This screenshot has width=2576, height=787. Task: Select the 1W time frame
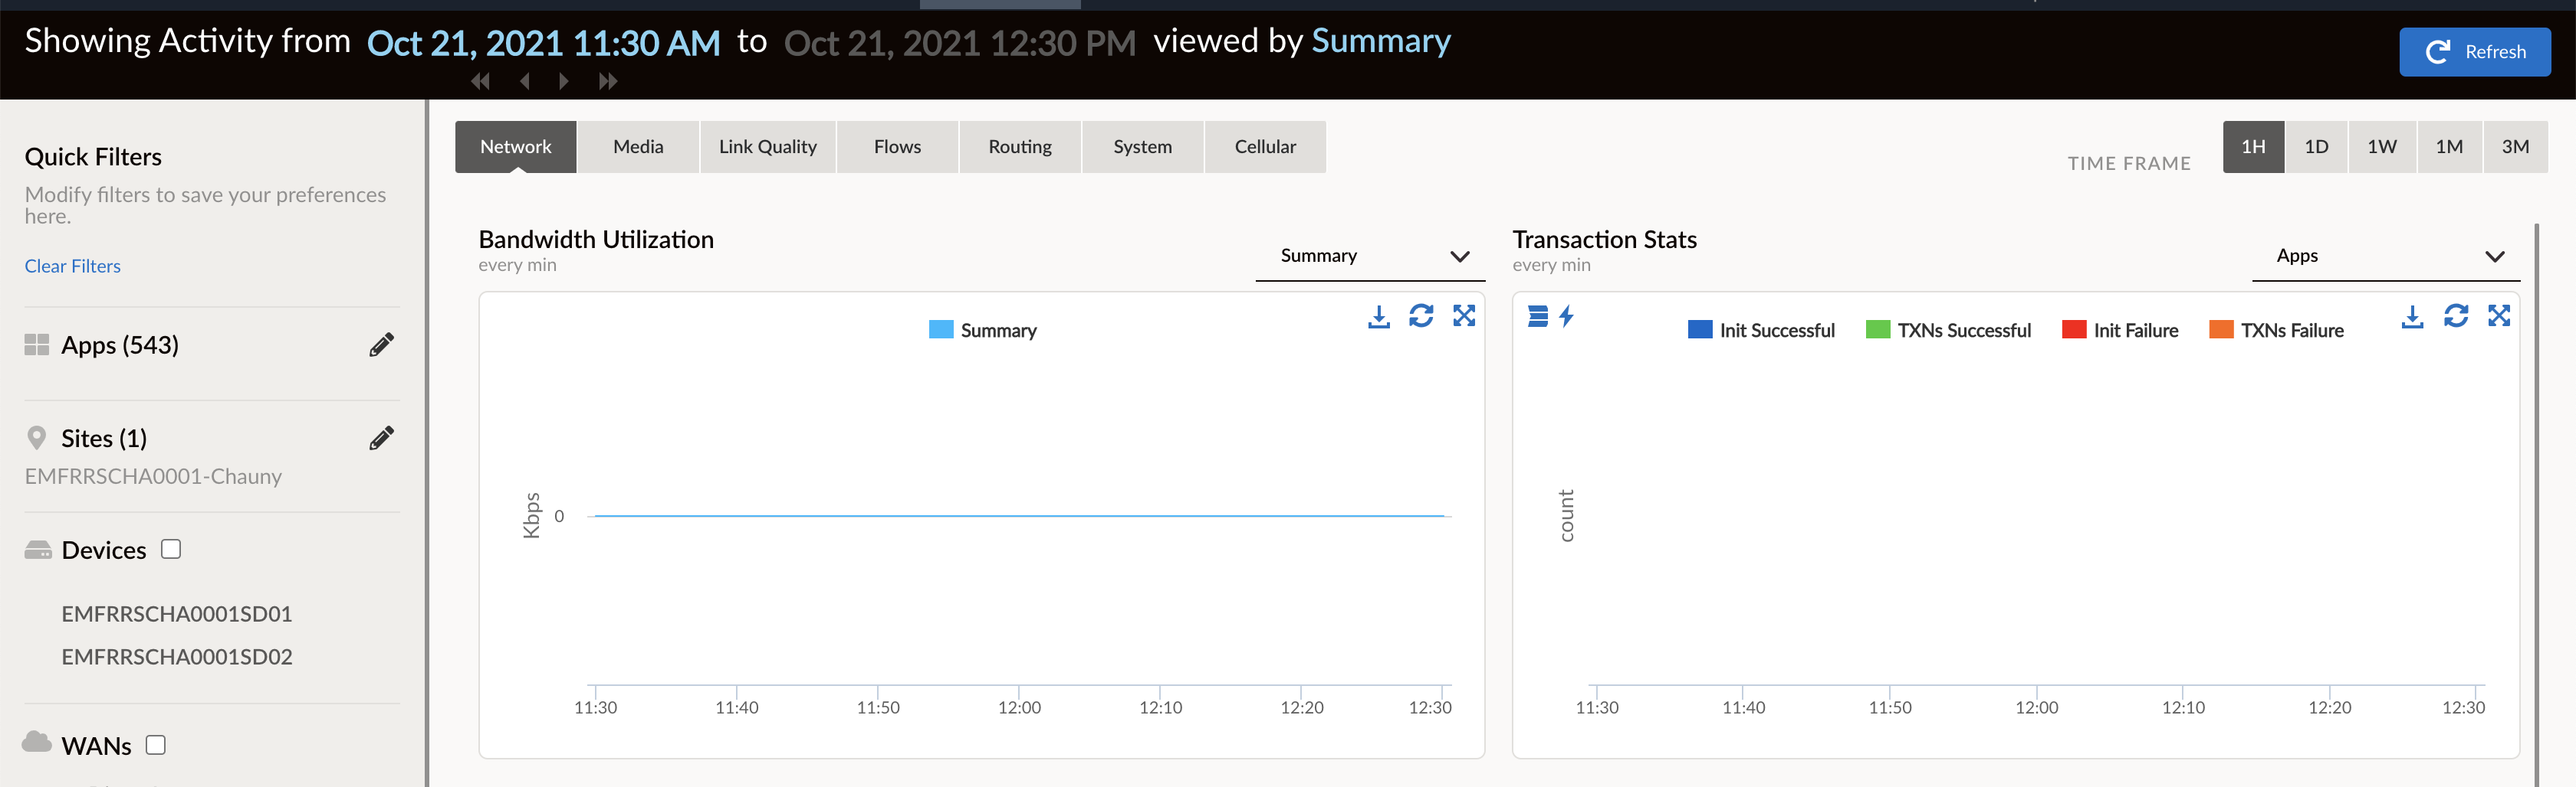click(2381, 147)
